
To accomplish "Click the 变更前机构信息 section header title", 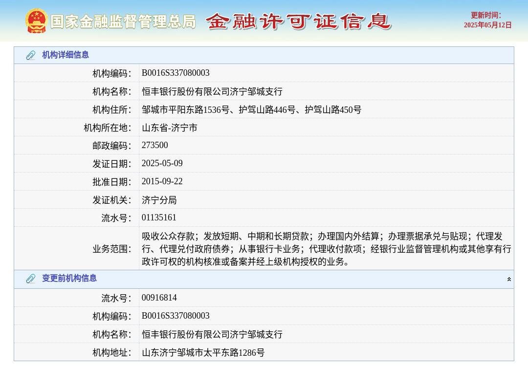I will pyautogui.click(x=69, y=278).
